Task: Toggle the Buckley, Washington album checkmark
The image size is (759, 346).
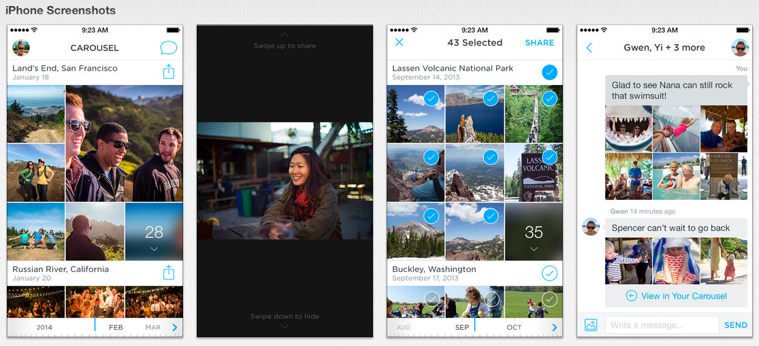Action: coord(549,273)
